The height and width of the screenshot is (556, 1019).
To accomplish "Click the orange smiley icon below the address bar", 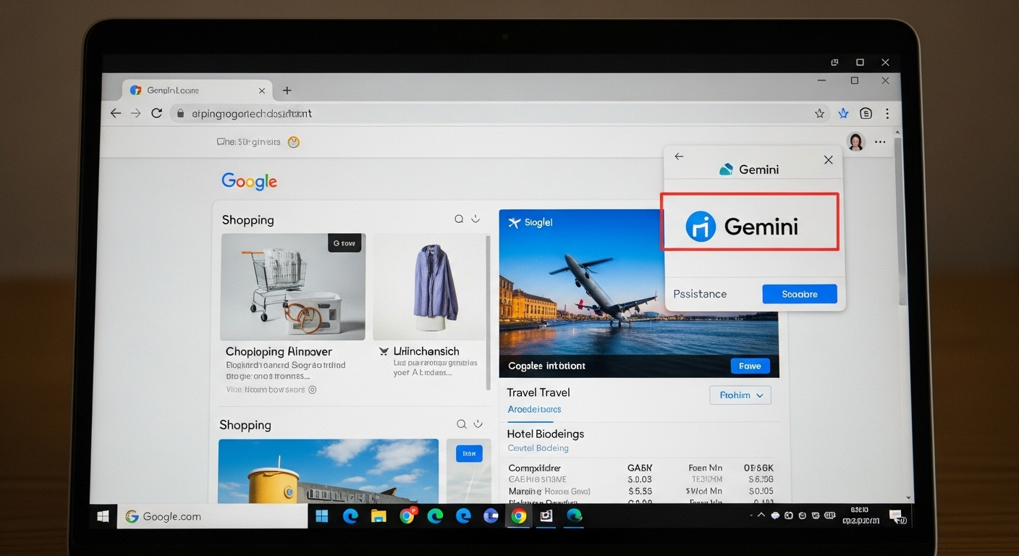I will [293, 142].
